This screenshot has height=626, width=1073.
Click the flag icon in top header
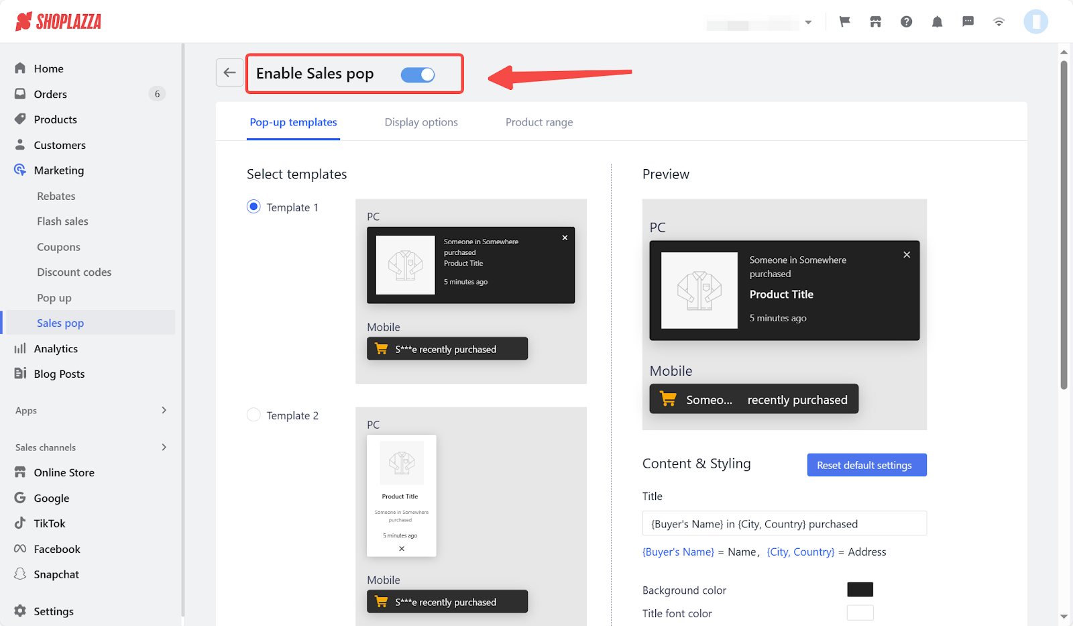coord(844,21)
